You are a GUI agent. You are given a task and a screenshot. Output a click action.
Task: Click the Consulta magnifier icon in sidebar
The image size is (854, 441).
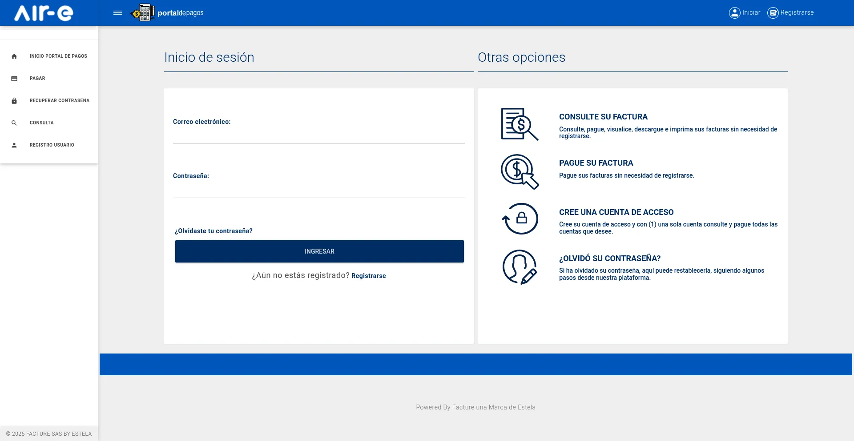tap(14, 123)
